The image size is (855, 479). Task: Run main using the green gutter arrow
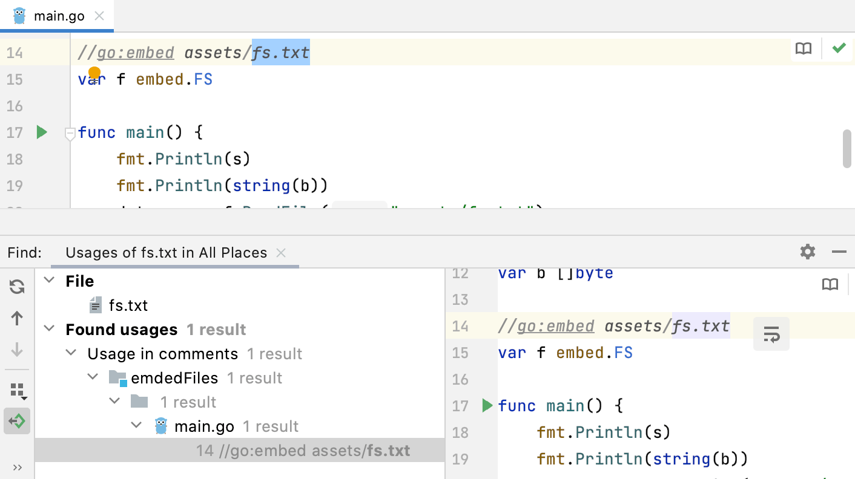tap(41, 132)
